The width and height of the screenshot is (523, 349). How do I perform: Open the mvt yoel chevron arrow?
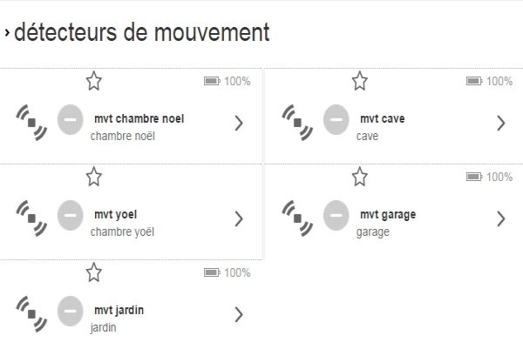(238, 218)
